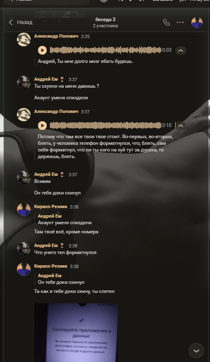Viewport: 210px width, 362px height.
Task: Jump to quoted message "Он тебе доки скинул"
Action: (61, 279)
